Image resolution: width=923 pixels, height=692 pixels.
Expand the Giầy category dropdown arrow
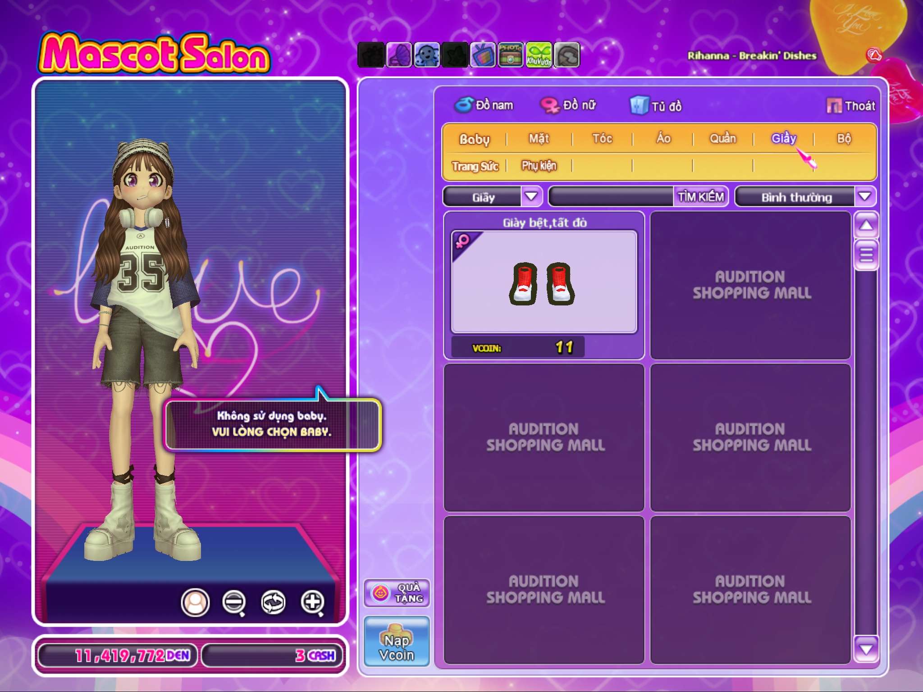[531, 196]
